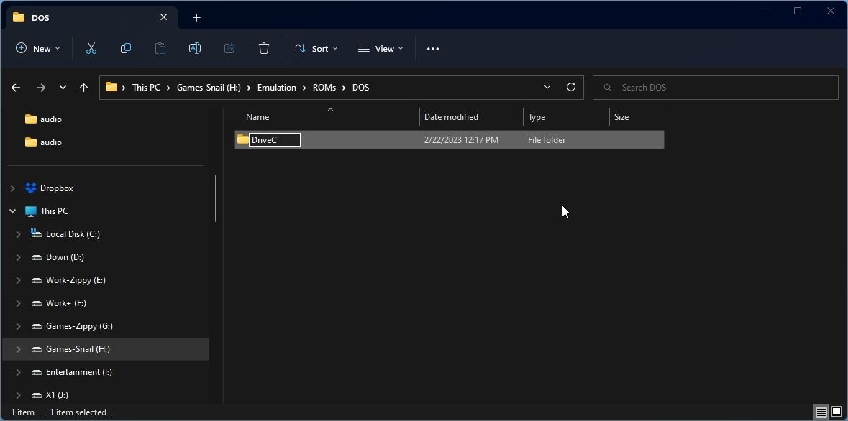Sort by Date modified column header
Image resolution: width=848 pixels, height=421 pixels.
point(451,116)
